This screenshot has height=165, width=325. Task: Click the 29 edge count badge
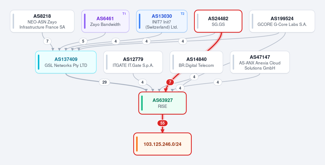pyautogui.click(x=105, y=82)
